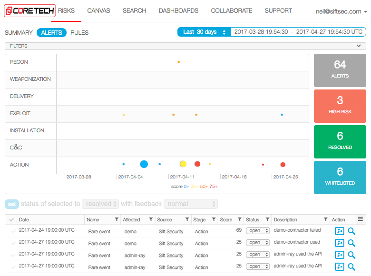Open graph view for demo-contractor used row
The image size is (371, 276).
(x=340, y=243)
